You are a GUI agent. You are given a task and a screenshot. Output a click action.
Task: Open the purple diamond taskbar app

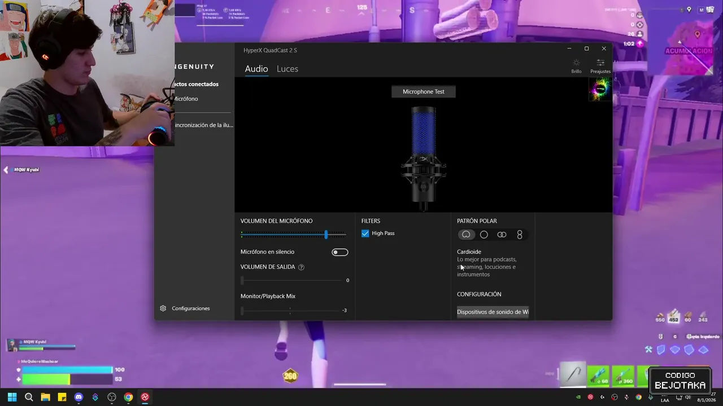pos(95,397)
